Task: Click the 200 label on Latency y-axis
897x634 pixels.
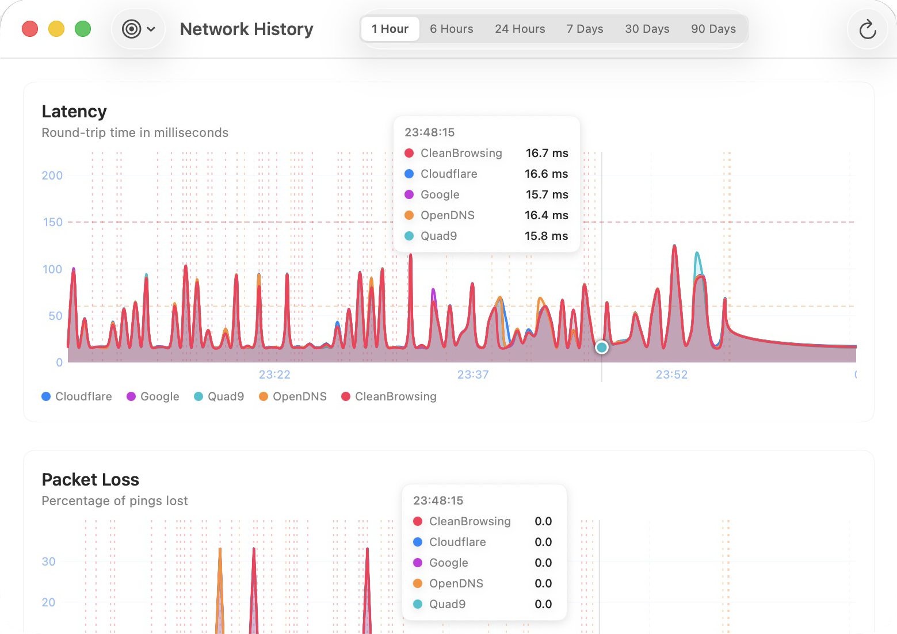Action: (52, 175)
